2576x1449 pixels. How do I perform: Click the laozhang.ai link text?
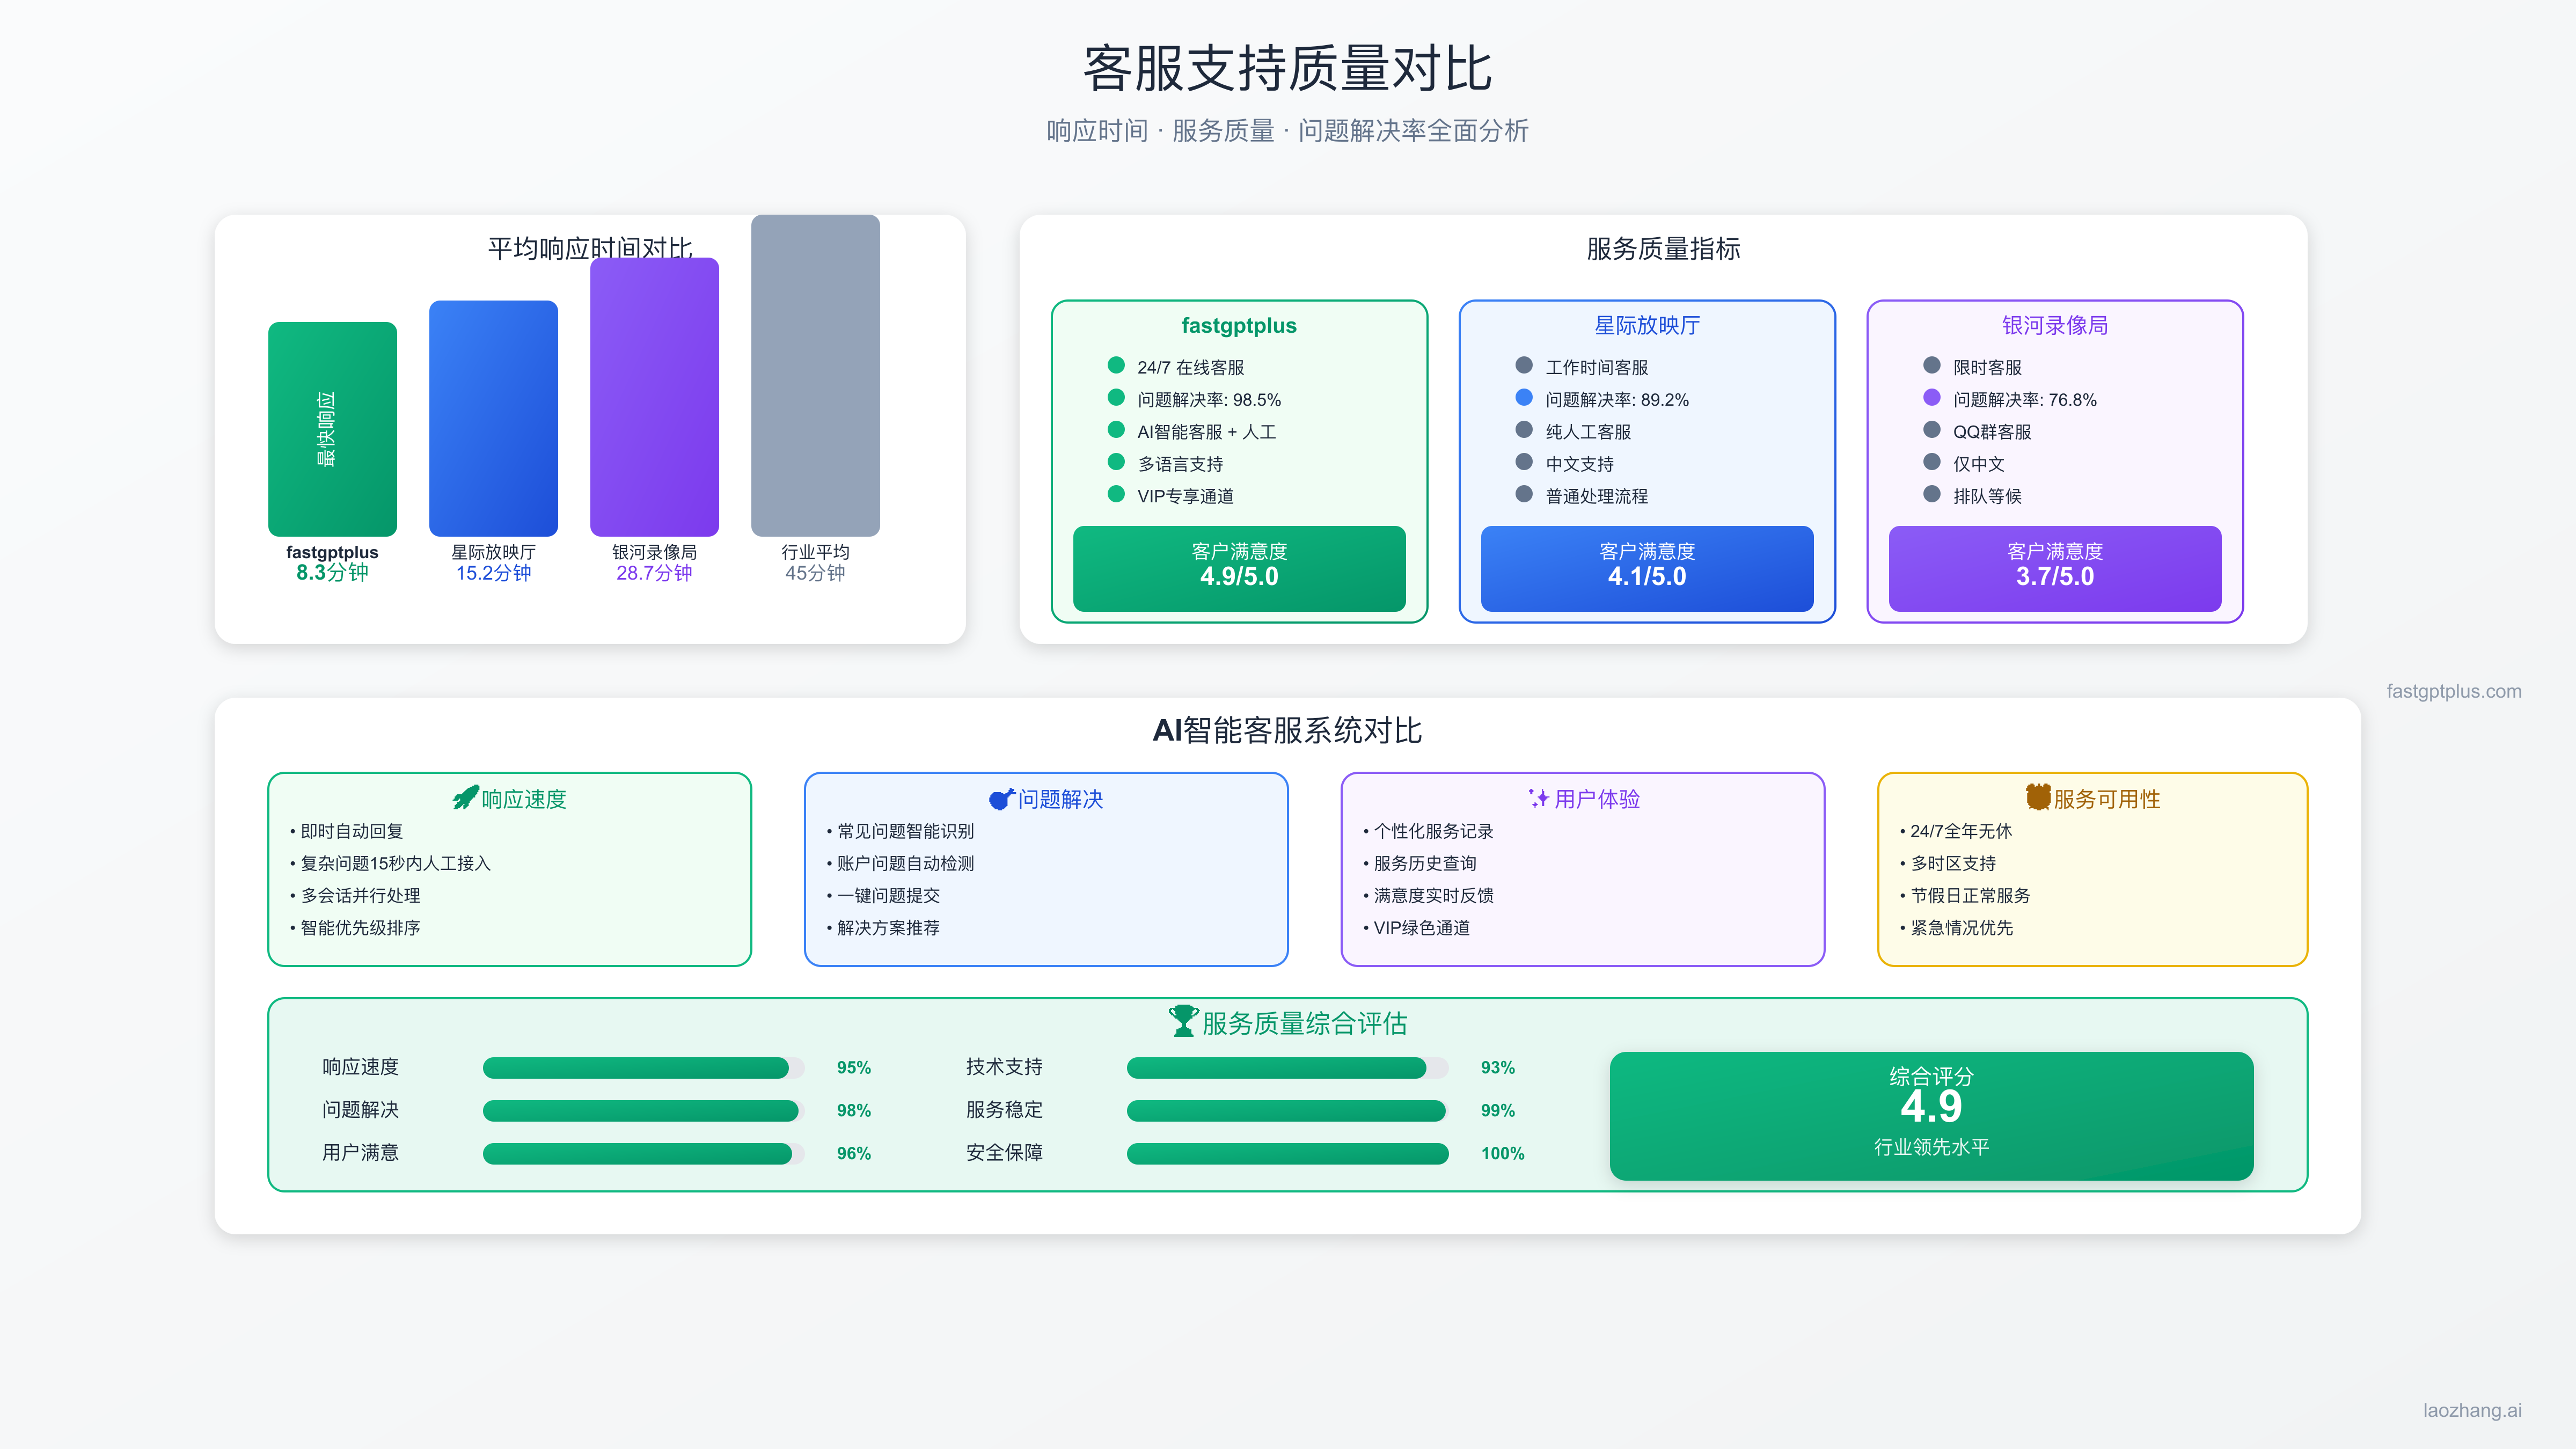tap(2472, 1410)
